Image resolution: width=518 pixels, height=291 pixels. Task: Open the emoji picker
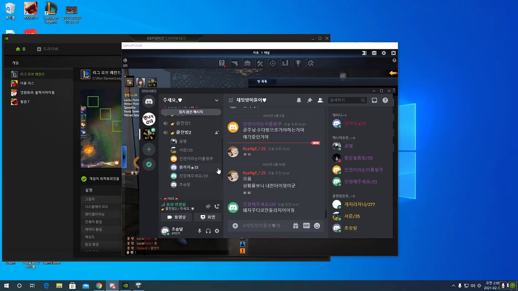[x=317, y=226]
